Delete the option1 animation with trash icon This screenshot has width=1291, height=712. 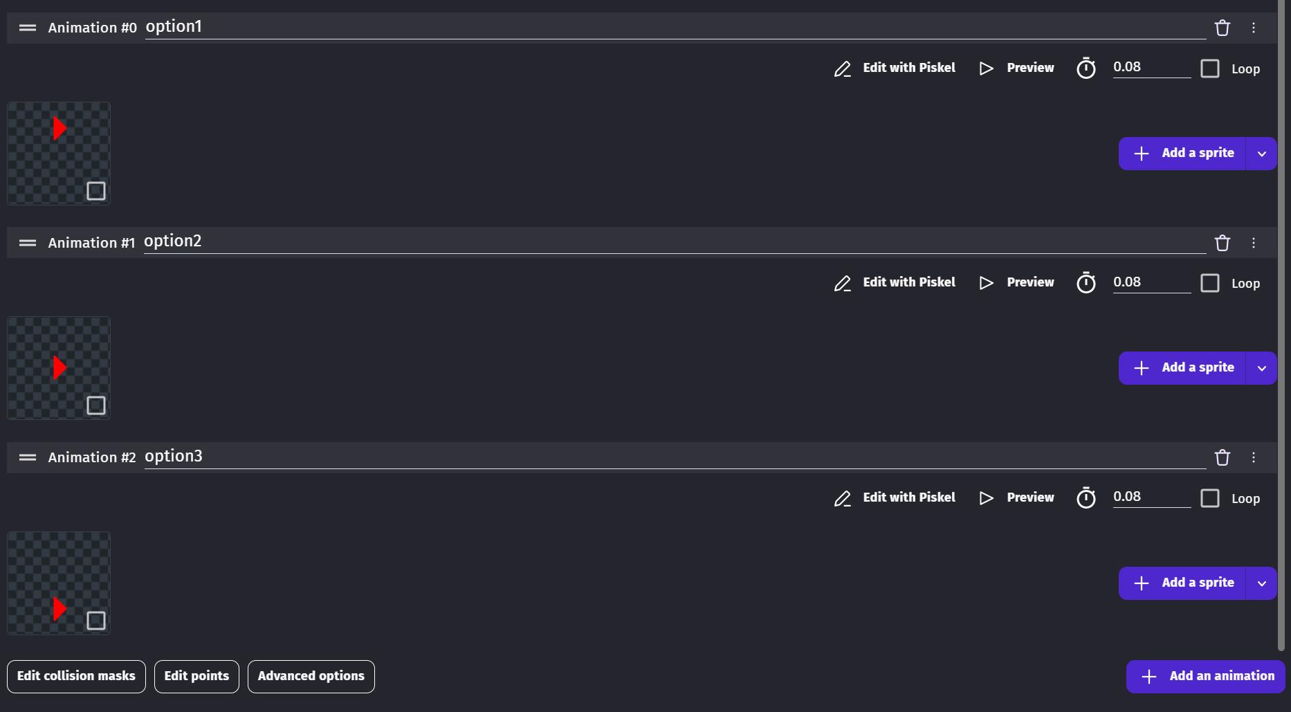(1223, 28)
